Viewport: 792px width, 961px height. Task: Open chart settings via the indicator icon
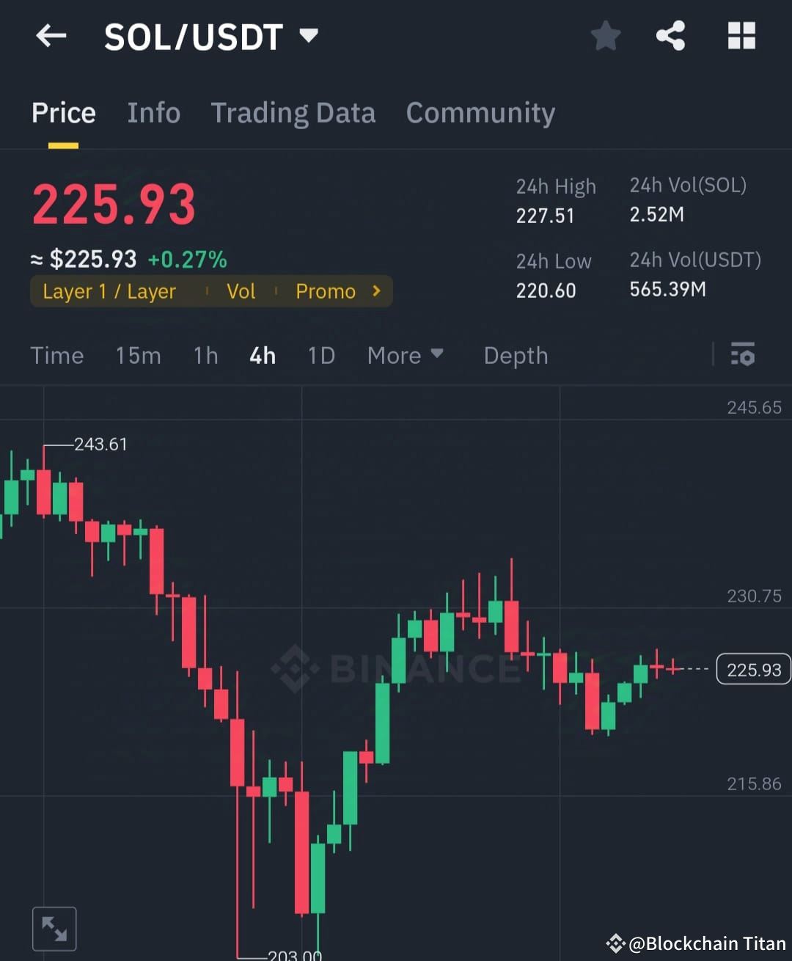743,356
